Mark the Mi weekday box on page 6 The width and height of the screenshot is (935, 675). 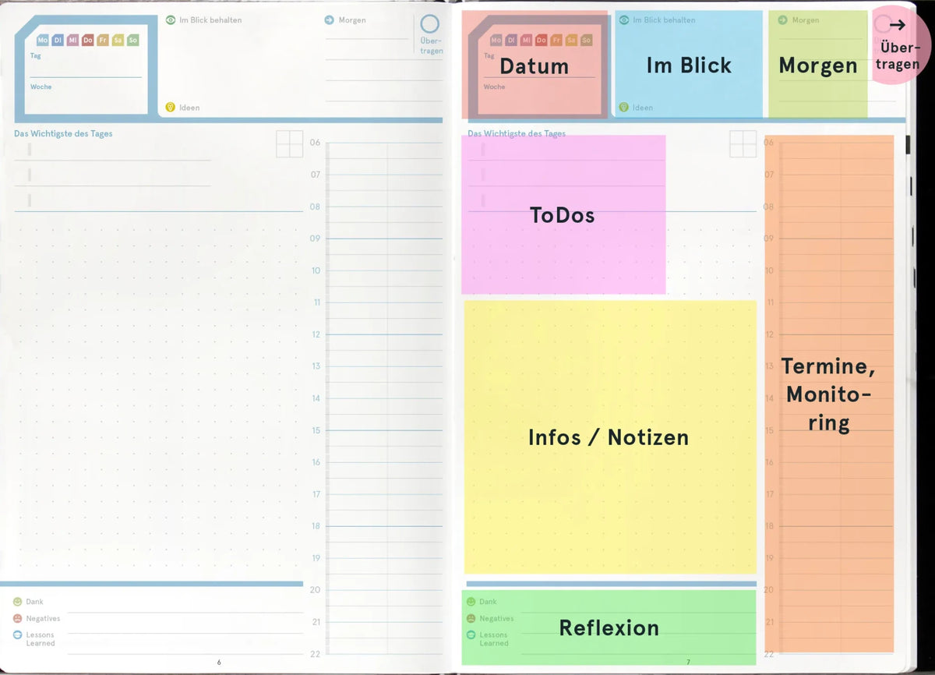point(72,40)
